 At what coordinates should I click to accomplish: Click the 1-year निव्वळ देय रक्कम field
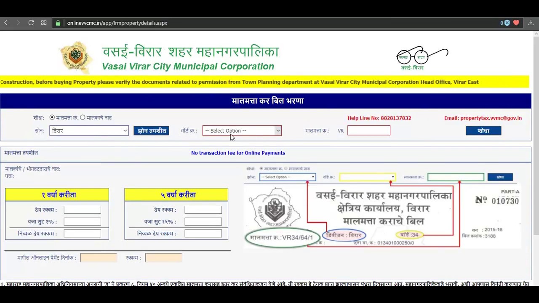(82, 233)
